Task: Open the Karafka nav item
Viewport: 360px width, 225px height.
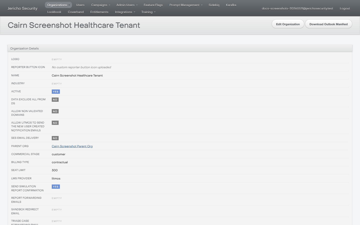Action: (231, 5)
